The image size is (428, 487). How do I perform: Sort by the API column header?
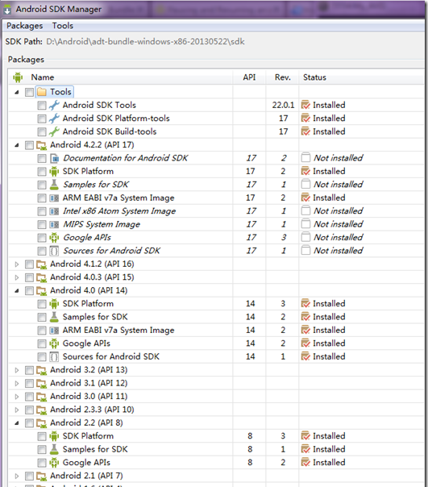pyautogui.click(x=249, y=77)
